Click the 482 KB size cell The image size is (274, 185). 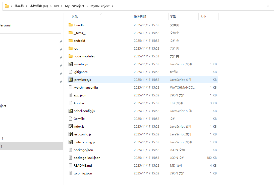click(211, 158)
